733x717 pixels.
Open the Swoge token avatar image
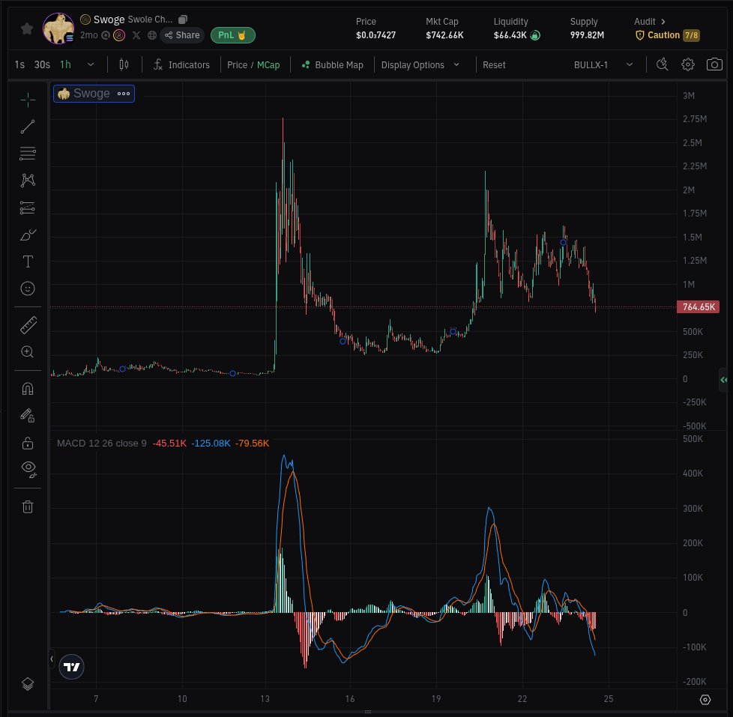click(58, 28)
